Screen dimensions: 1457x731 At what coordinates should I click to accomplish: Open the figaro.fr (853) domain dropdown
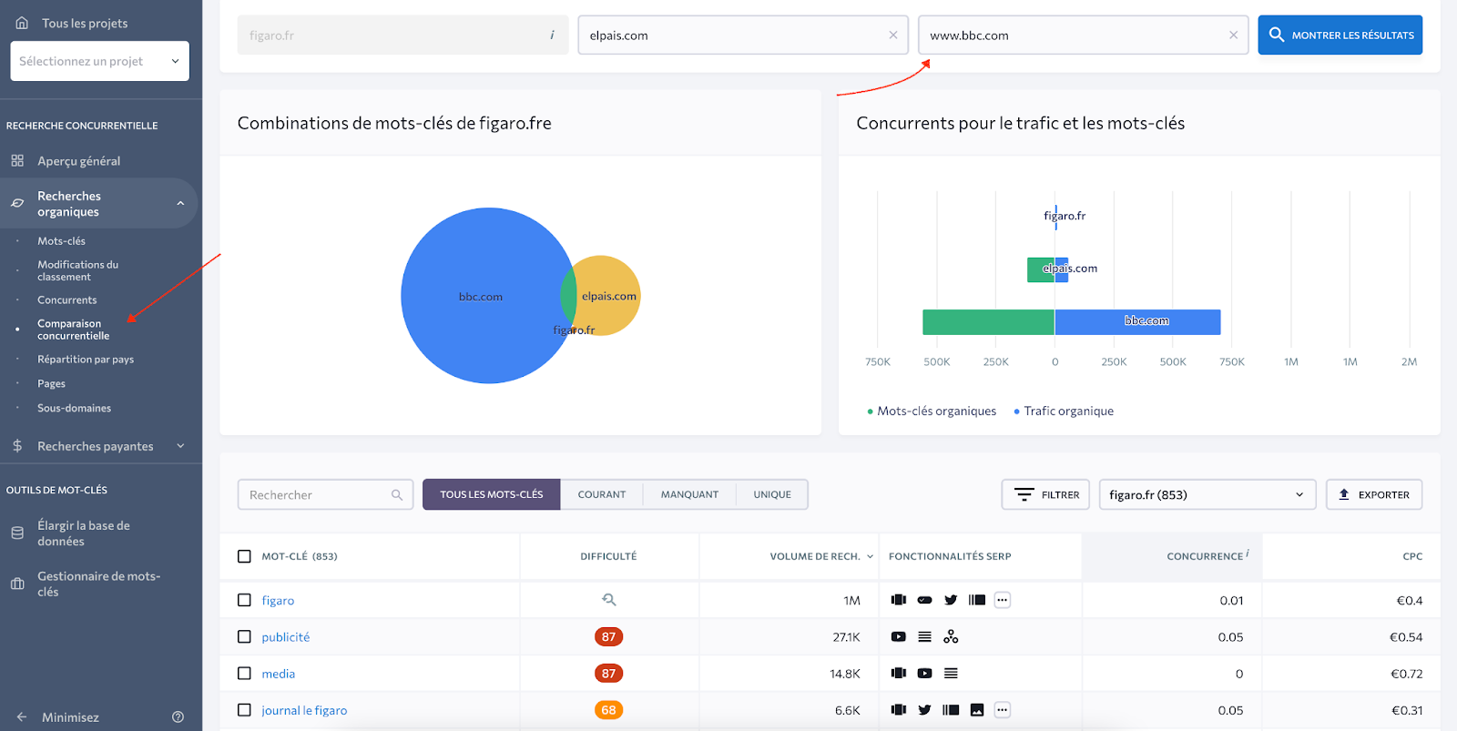click(x=1207, y=494)
